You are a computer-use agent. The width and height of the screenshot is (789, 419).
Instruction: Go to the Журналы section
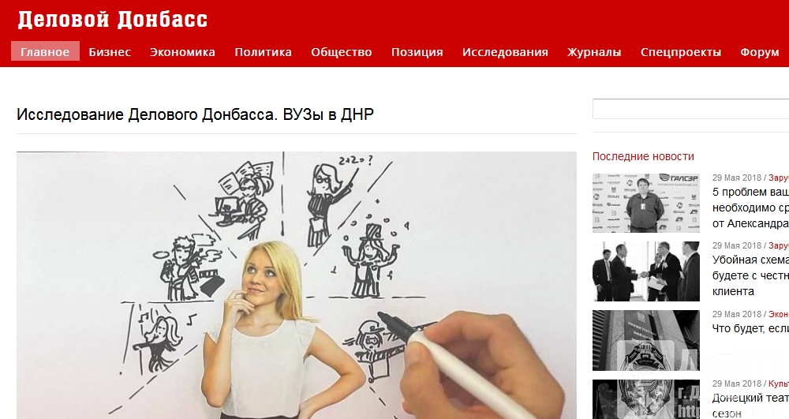point(594,52)
